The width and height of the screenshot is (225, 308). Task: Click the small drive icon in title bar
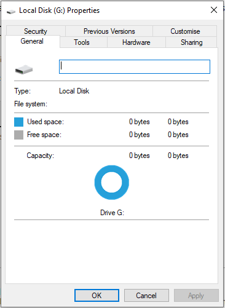11,12
